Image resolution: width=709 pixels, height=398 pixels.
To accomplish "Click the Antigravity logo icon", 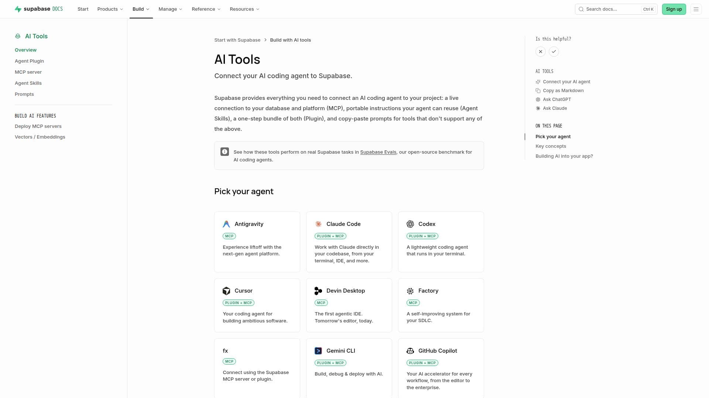I will (226, 224).
